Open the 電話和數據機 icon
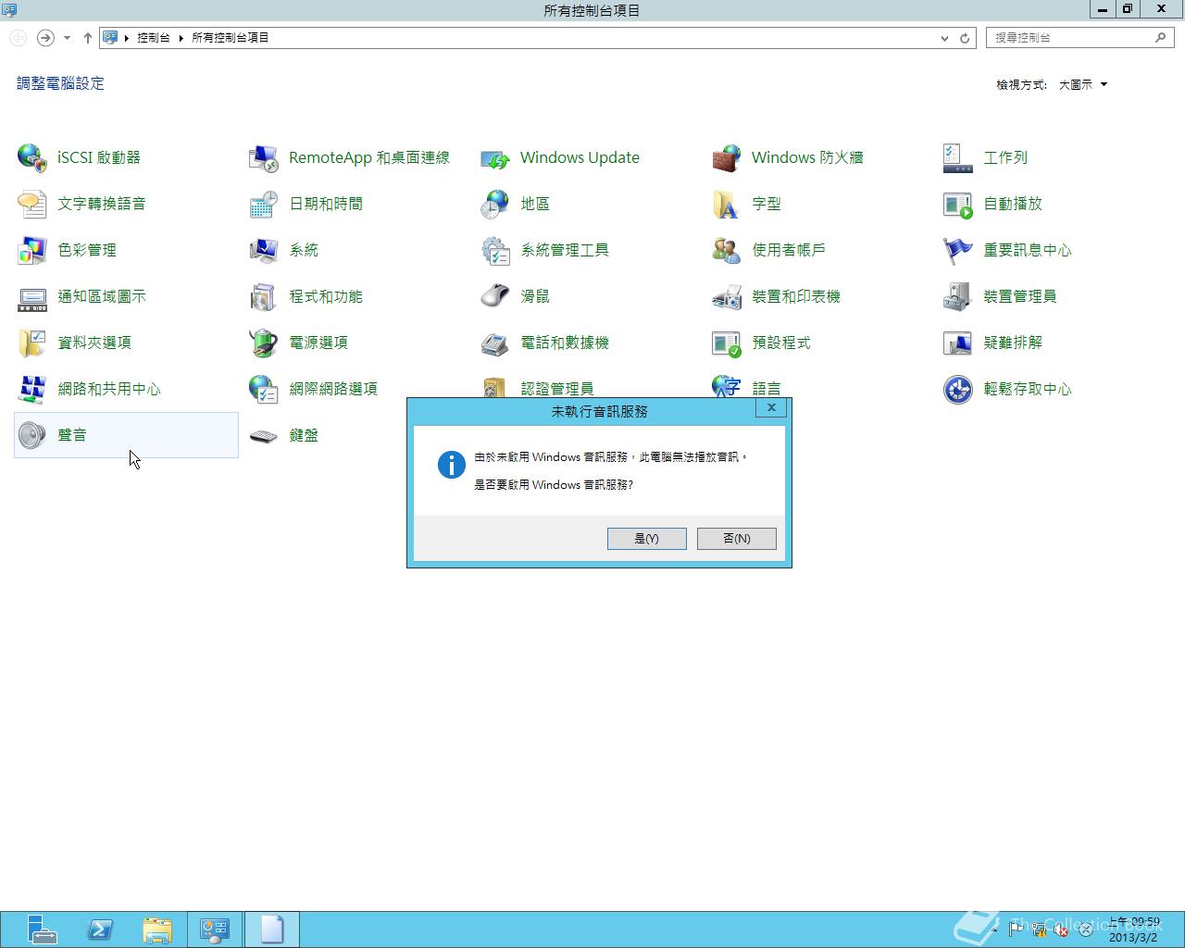This screenshot has width=1185, height=948. pyautogui.click(x=495, y=343)
